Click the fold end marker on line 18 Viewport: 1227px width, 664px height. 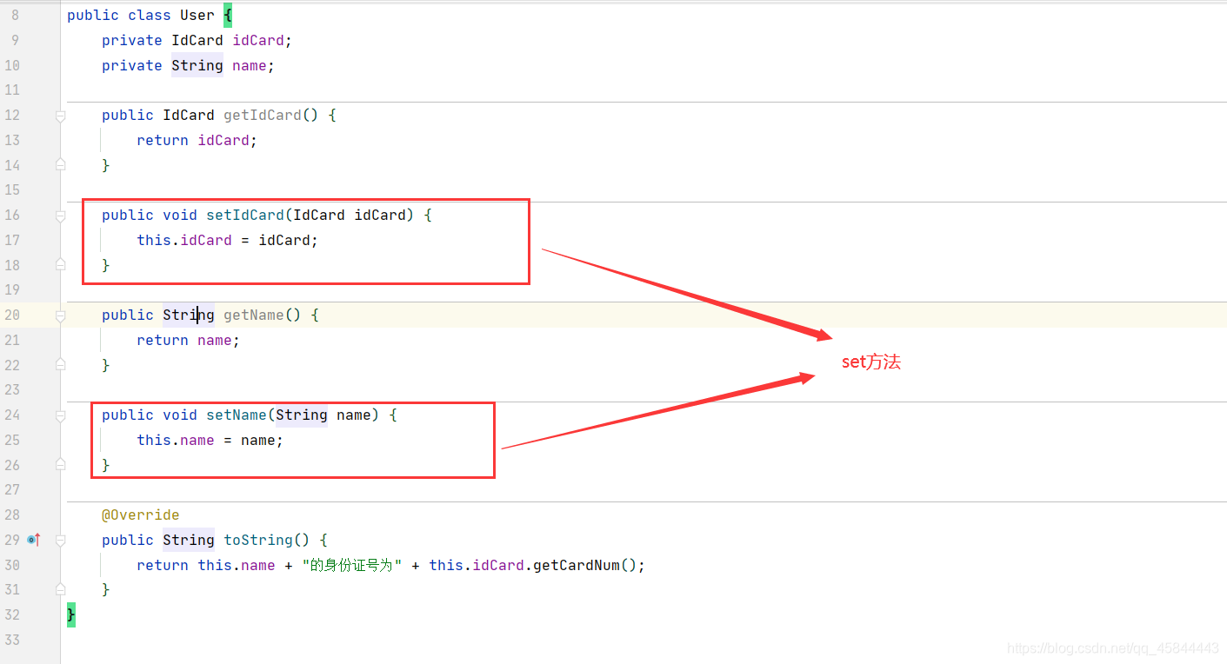pyautogui.click(x=60, y=264)
